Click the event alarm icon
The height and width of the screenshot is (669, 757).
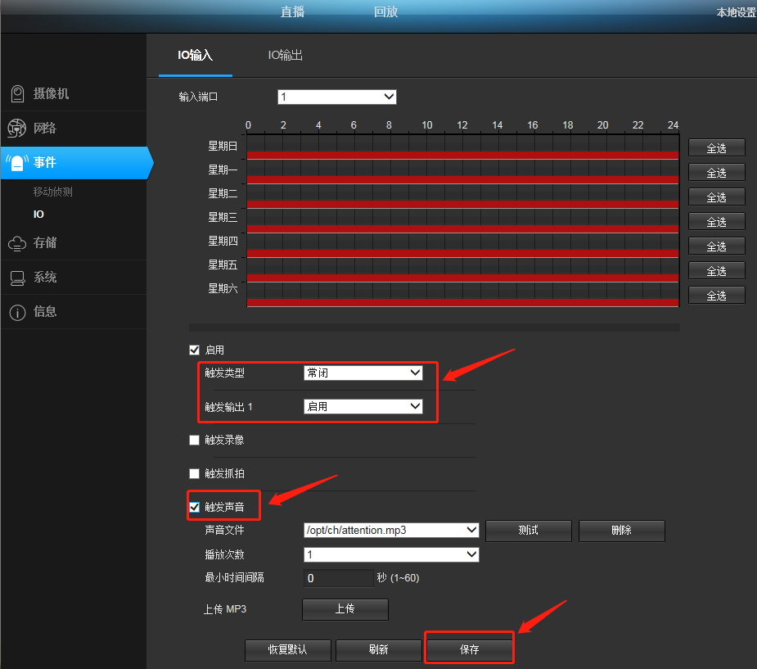(x=16, y=163)
